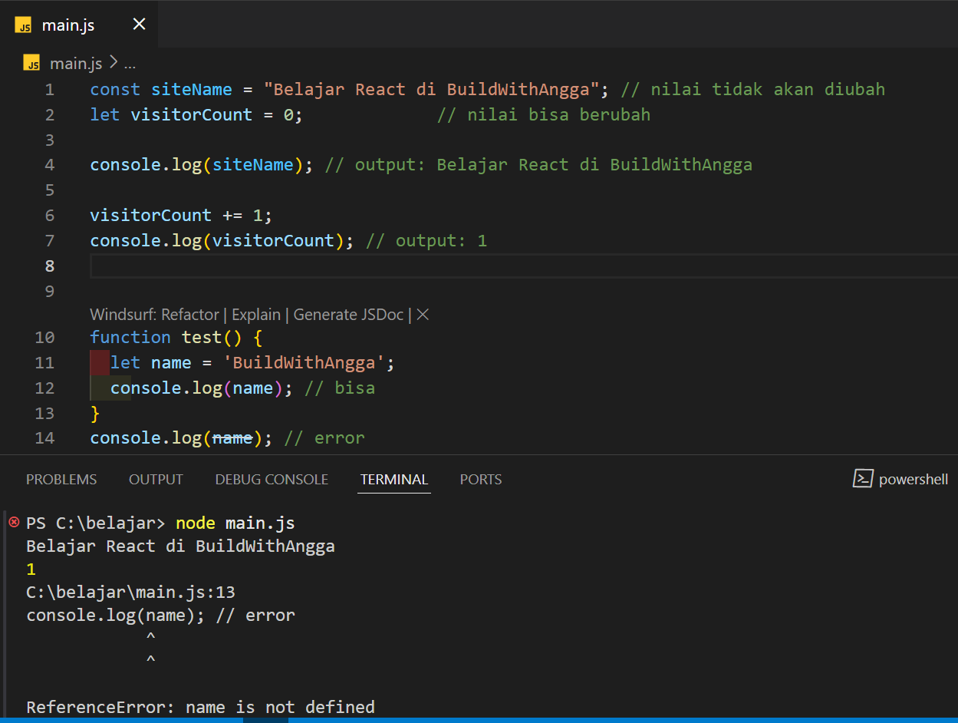Image resolution: width=958 pixels, height=723 pixels.
Task: Click Explain in the Windsurf code lens
Action: [x=256, y=314]
